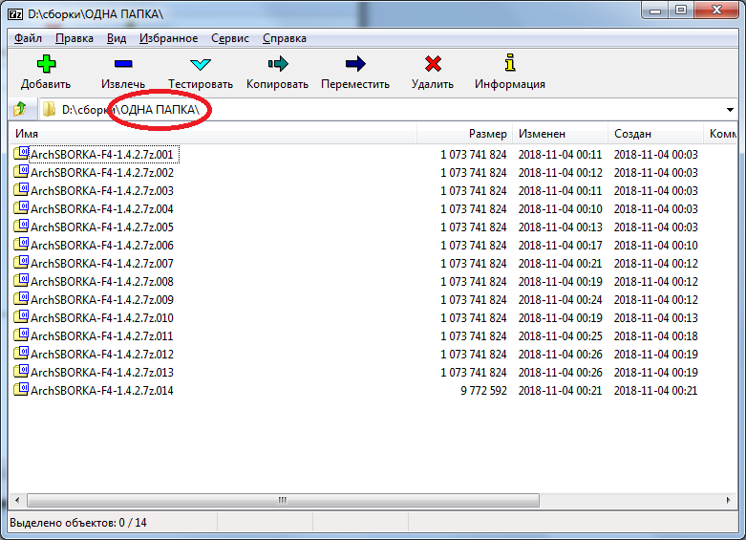Click the horizontal scrollbar thumb
This screenshot has height=540, width=746.
point(282,500)
